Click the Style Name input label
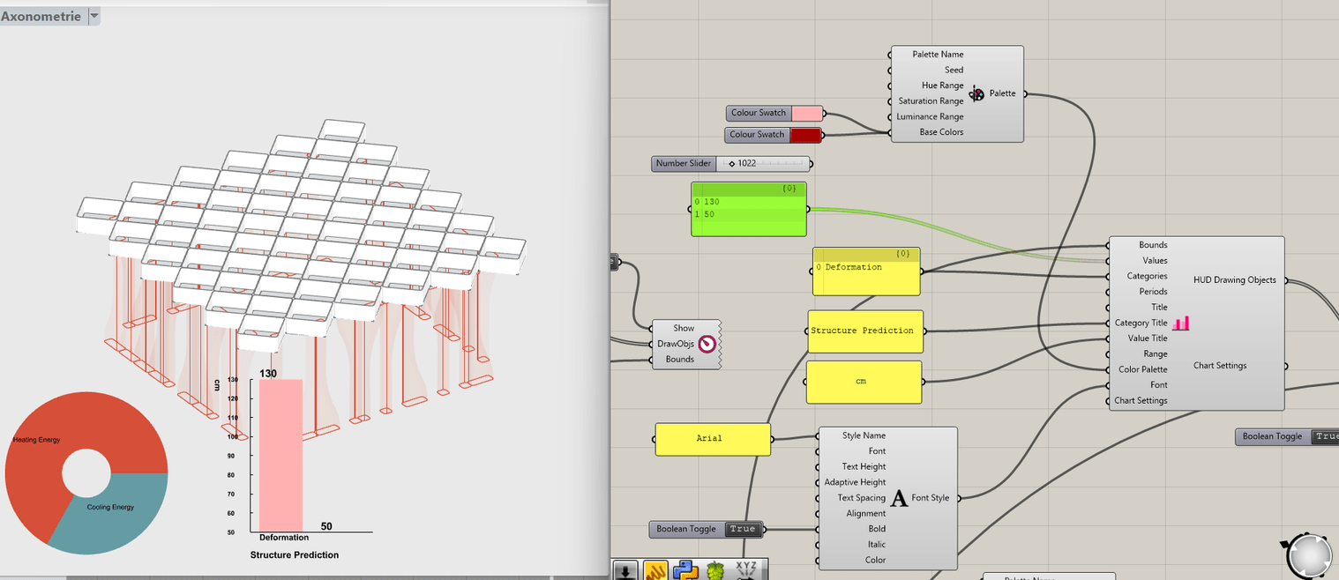Viewport: 1339px width, 580px height. point(864,435)
